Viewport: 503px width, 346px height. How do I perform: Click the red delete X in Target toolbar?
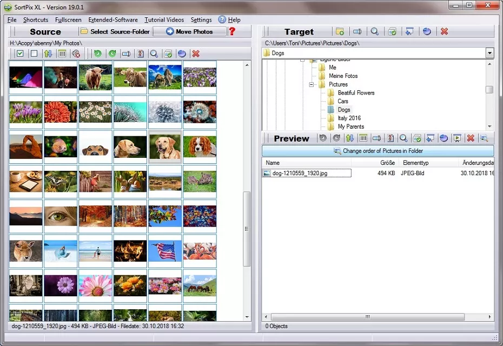pos(444,31)
